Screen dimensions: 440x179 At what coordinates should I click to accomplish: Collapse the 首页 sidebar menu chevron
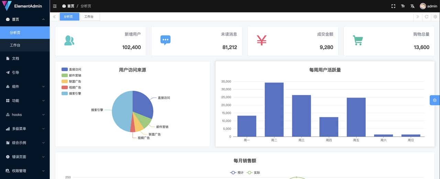pos(43,20)
